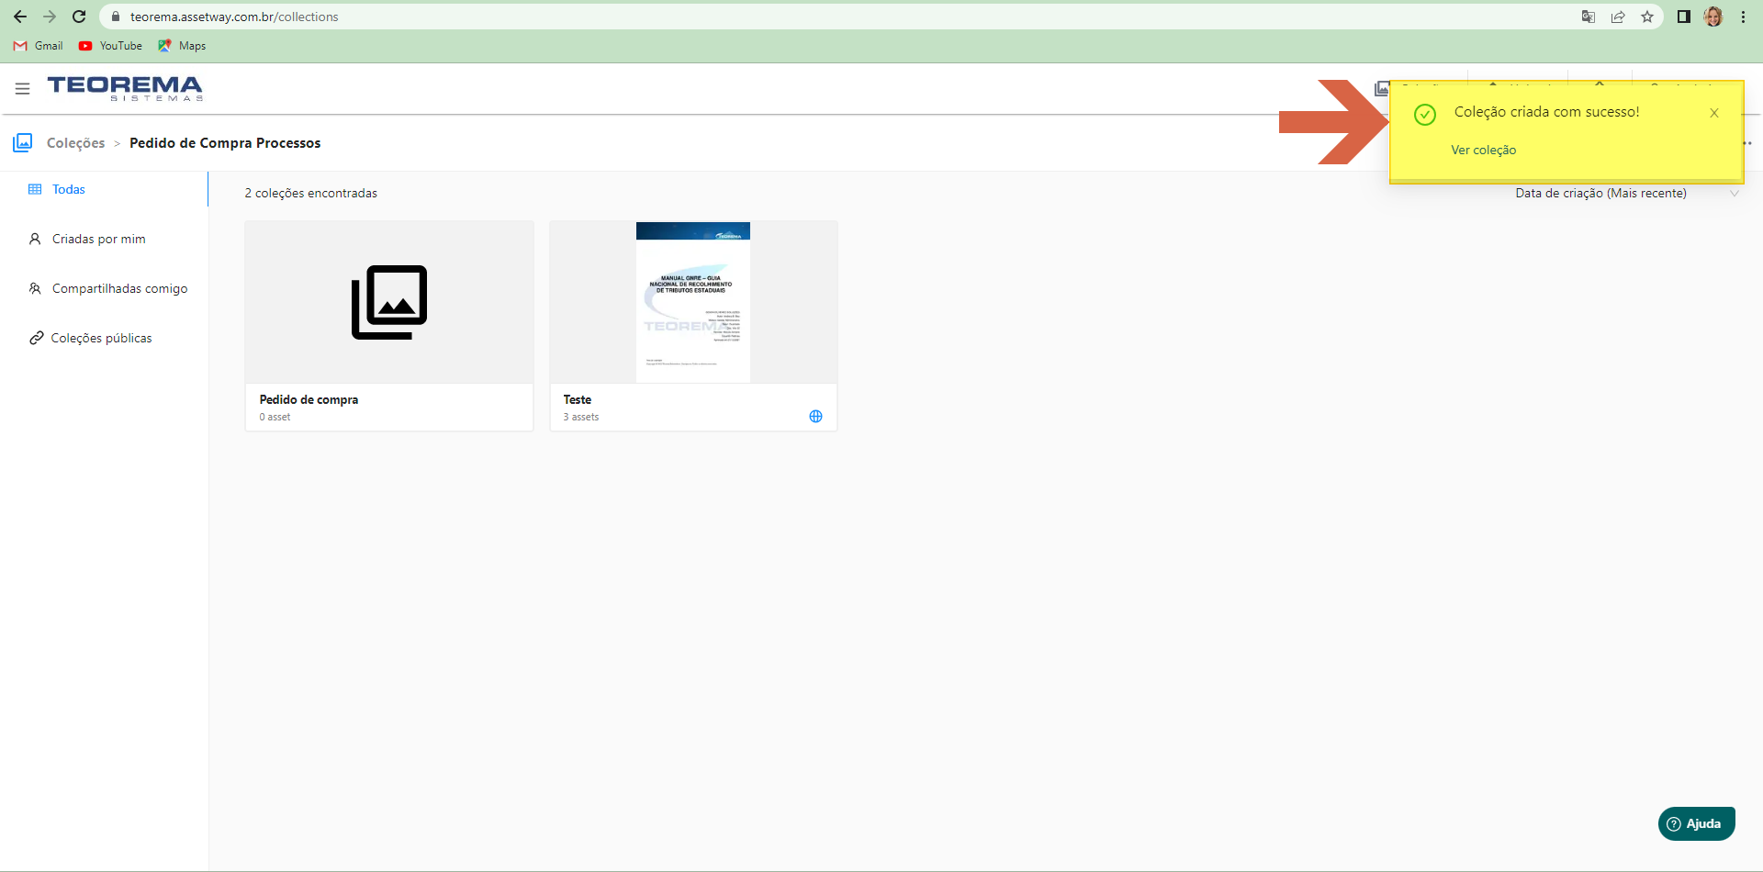This screenshot has height=872, width=1763.
Task: Click the Teorema Sistemas logo
Action: [125, 88]
